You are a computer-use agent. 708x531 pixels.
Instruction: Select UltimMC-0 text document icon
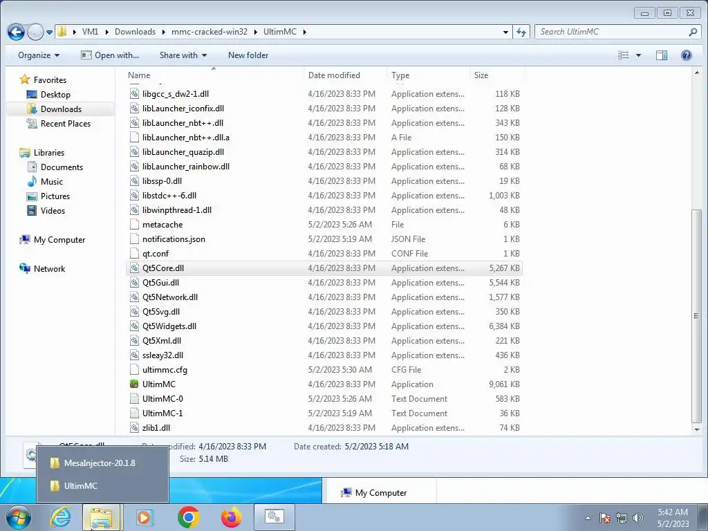click(134, 398)
